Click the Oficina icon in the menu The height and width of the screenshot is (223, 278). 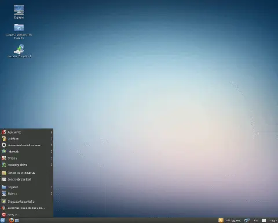point(4,158)
